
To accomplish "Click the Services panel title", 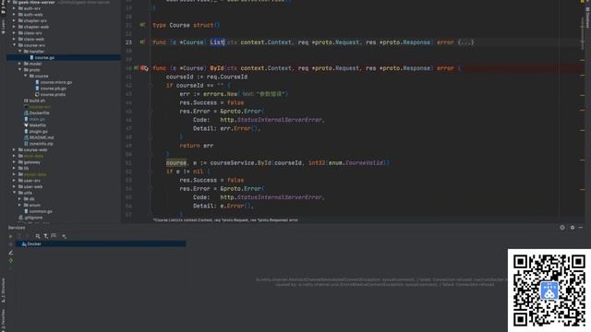I will [x=17, y=228].
